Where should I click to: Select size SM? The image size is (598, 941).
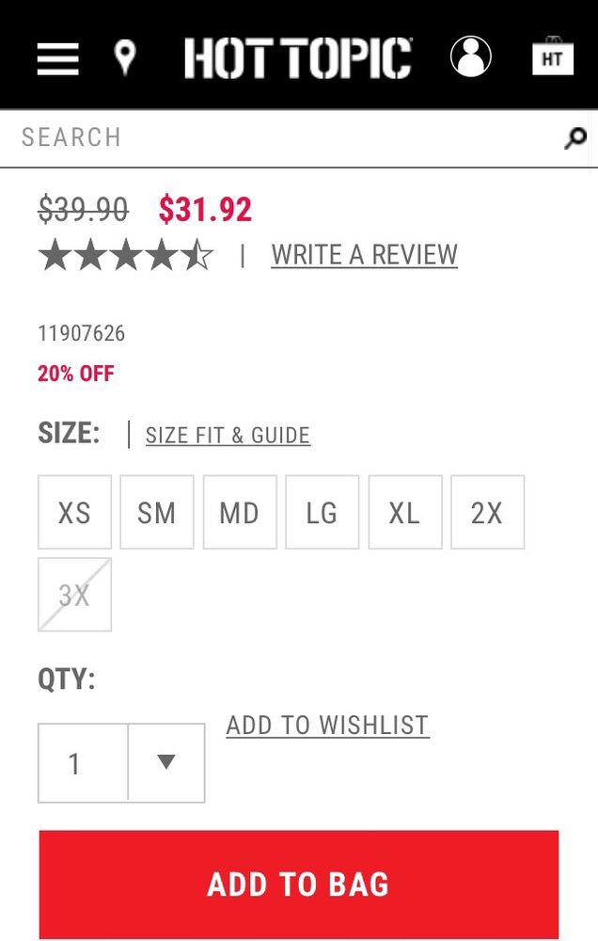click(157, 512)
